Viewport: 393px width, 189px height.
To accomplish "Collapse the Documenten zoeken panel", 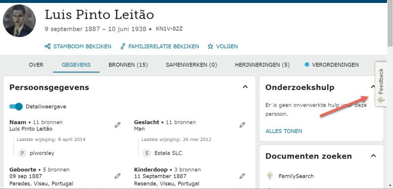I will 373,156.
